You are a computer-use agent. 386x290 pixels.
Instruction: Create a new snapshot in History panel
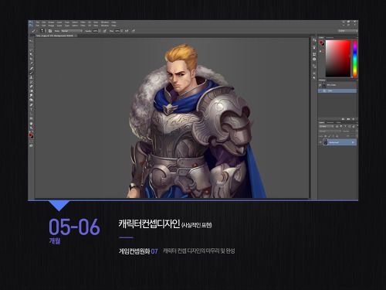coord(348,119)
